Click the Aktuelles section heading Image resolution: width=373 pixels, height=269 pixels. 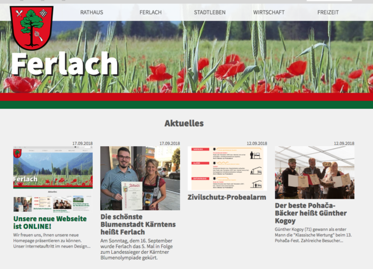click(x=184, y=123)
